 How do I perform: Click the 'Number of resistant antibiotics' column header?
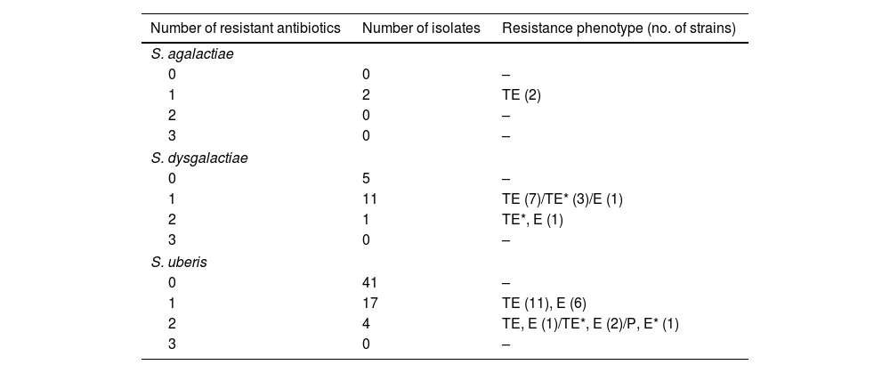[246, 28]
